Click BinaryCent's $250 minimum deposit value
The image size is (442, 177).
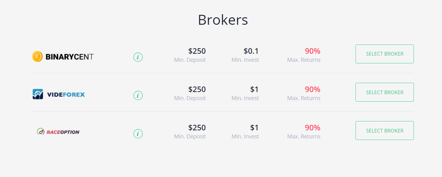(x=197, y=51)
